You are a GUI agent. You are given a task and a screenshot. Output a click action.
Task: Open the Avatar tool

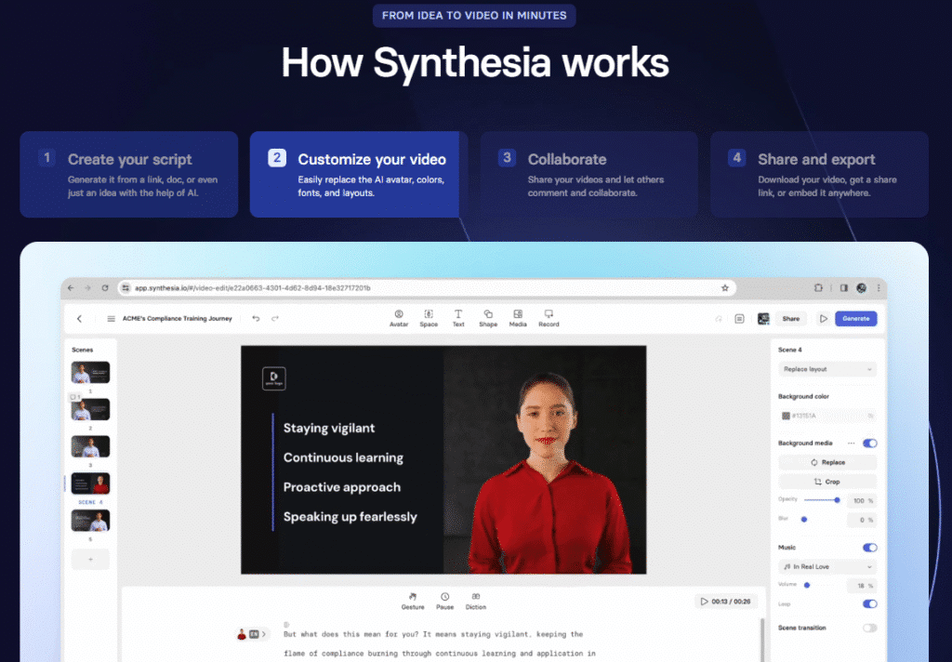pos(398,318)
